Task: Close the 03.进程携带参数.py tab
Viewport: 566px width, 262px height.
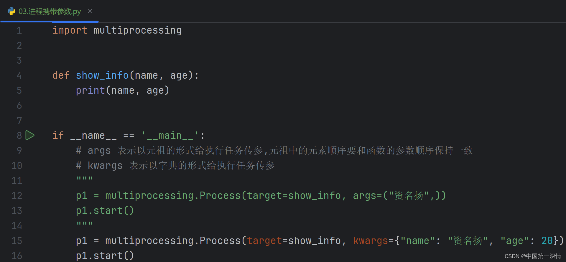Action: coord(90,11)
